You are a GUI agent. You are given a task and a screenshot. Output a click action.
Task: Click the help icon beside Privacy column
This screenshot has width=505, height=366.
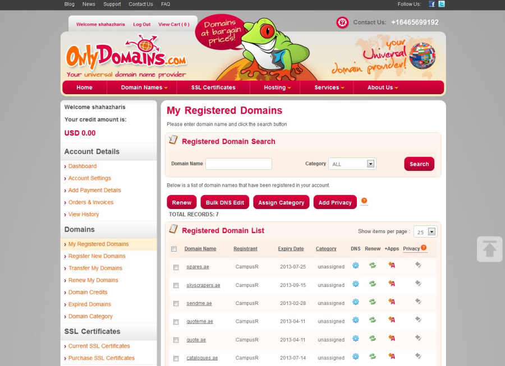click(x=424, y=247)
